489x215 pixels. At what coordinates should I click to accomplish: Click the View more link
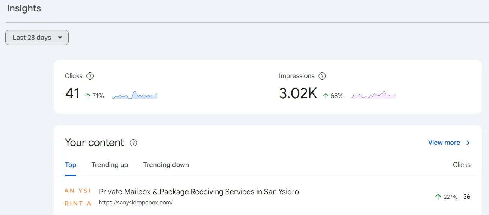444,143
